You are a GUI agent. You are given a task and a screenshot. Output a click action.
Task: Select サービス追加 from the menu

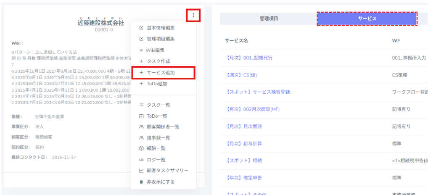pos(161,73)
